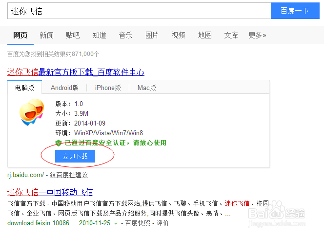Viewport: 324px width, 235px height.
Task: Click the 版本: 1.0 text
Action: 69,104
